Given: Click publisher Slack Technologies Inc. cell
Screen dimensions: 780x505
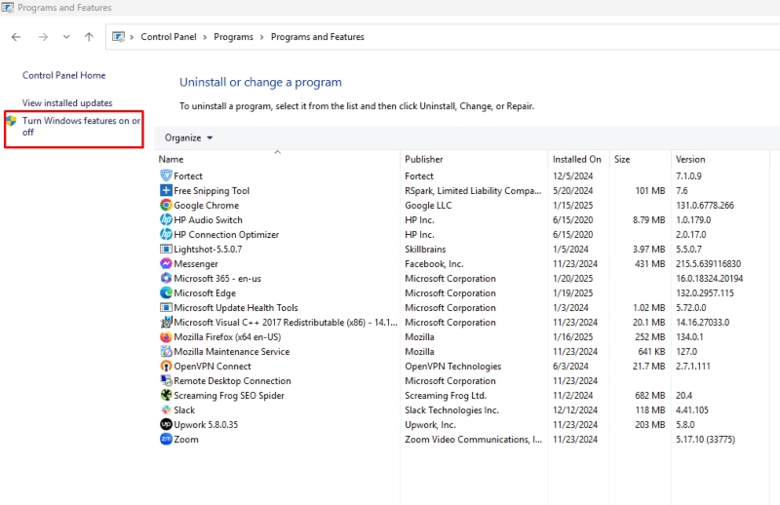Looking at the screenshot, I should (451, 410).
